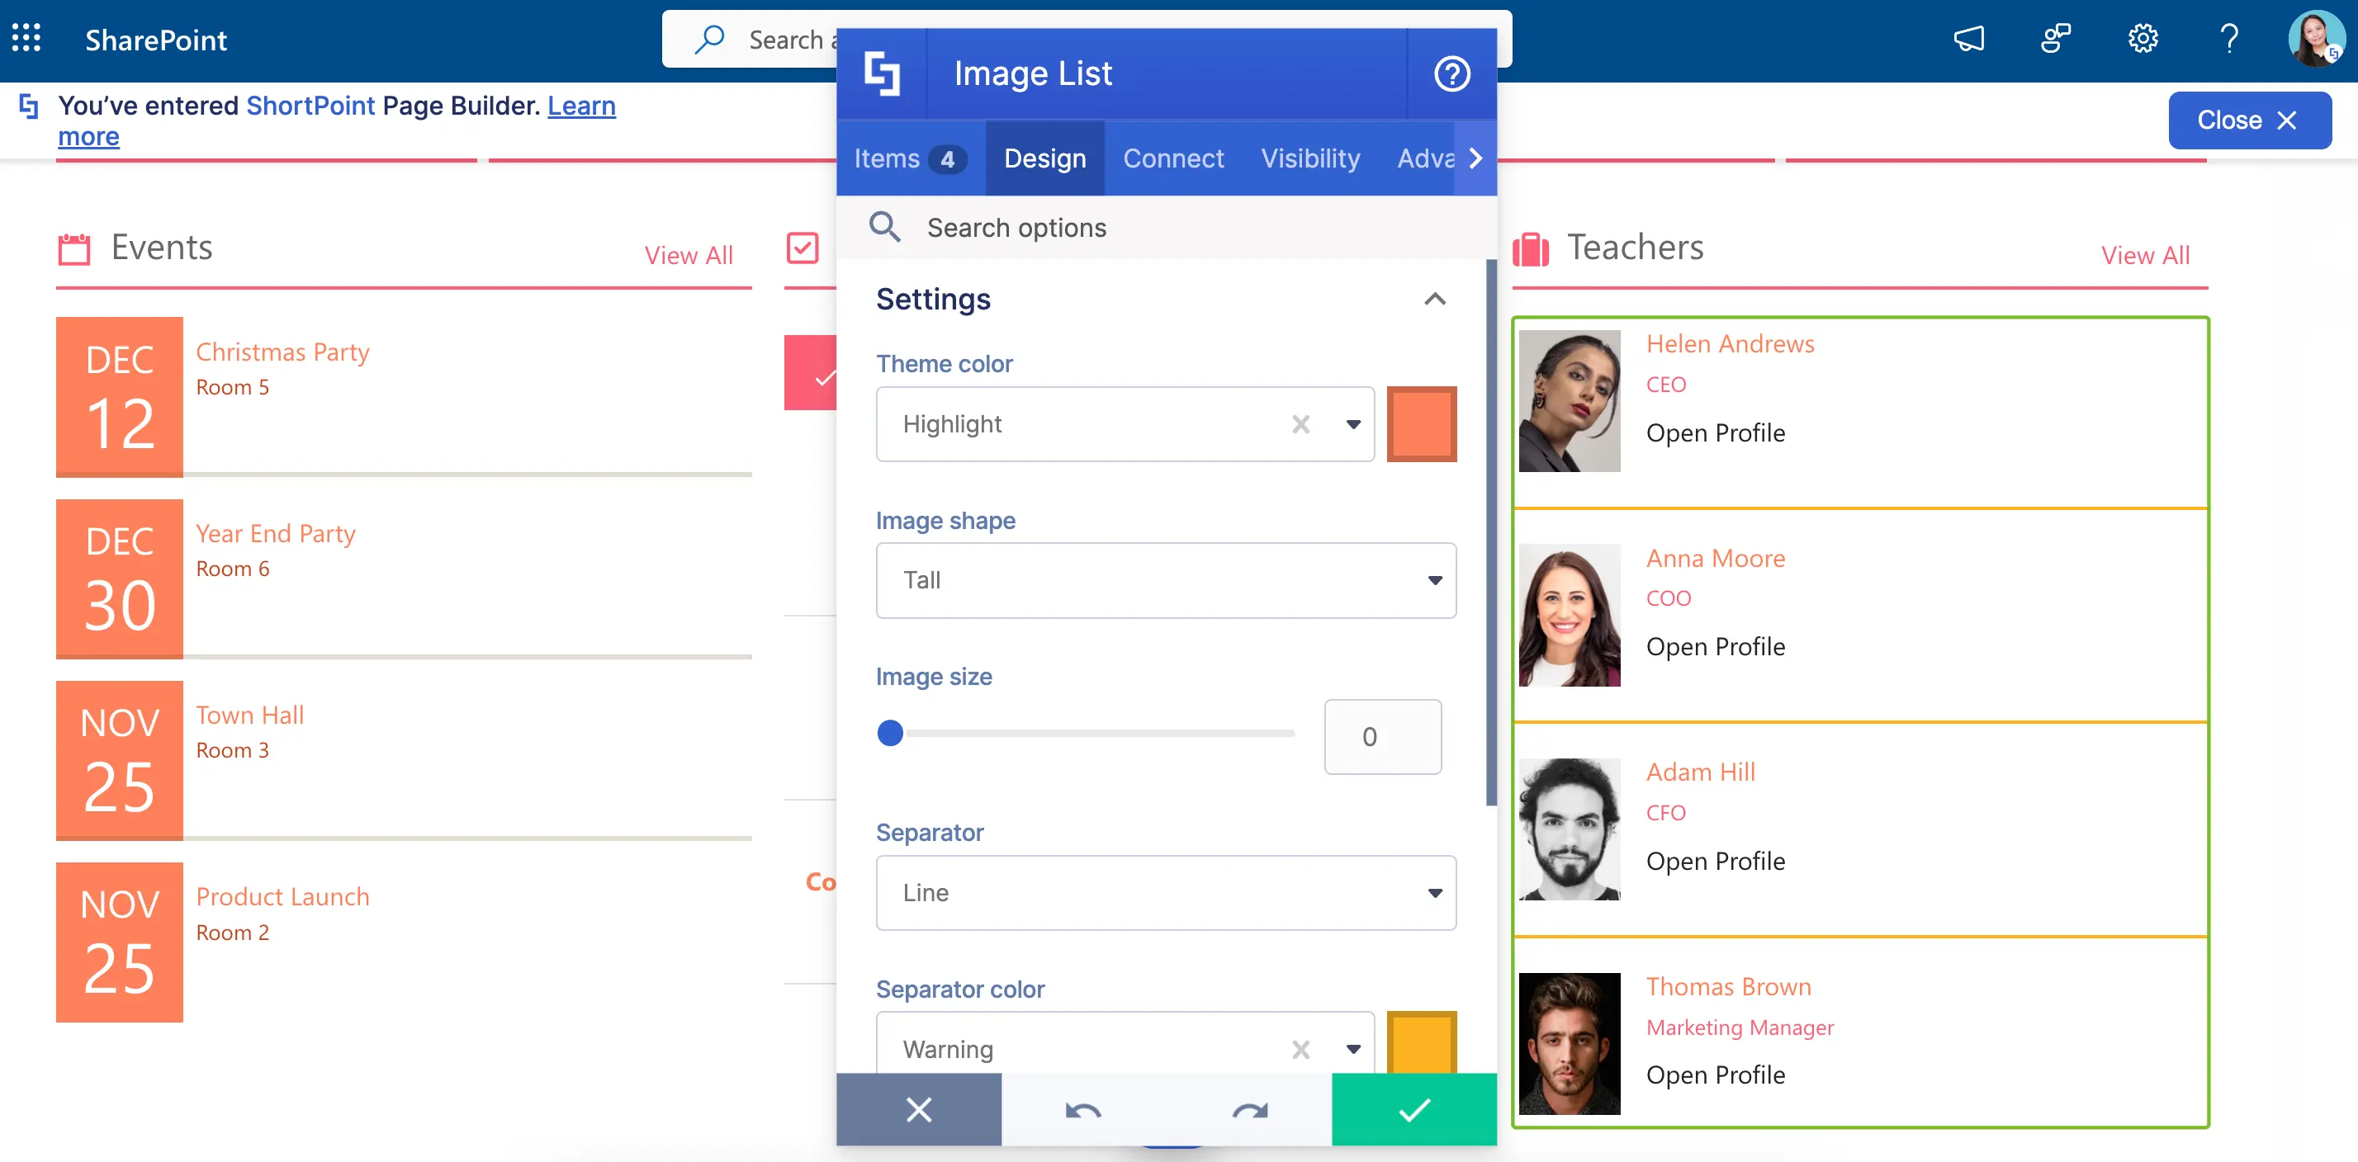Click the orange theme color swatch
This screenshot has height=1162, width=2358.
[1421, 423]
